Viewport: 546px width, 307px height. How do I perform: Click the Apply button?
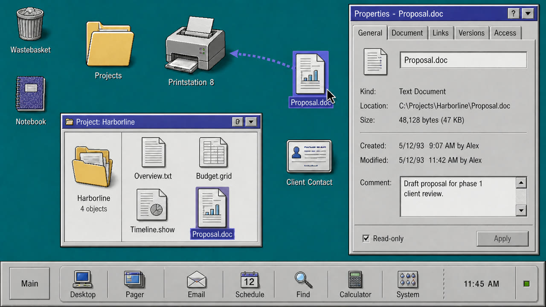502,239
